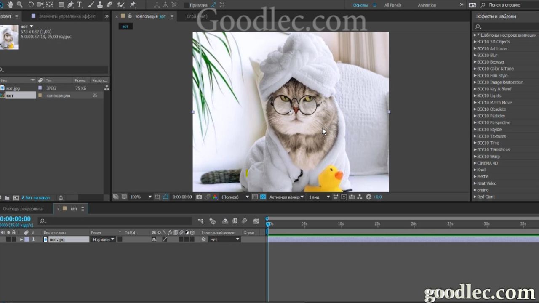Click the graph editor icon in the timeline
The image size is (539, 303).
(256, 221)
